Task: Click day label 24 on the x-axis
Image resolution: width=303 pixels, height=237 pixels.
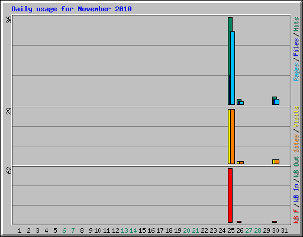Action: coord(222,230)
